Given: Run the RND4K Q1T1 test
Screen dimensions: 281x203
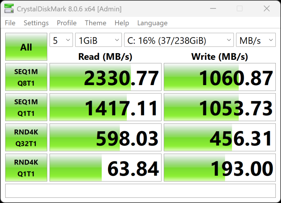Looking at the screenshot, I should pos(26,167).
